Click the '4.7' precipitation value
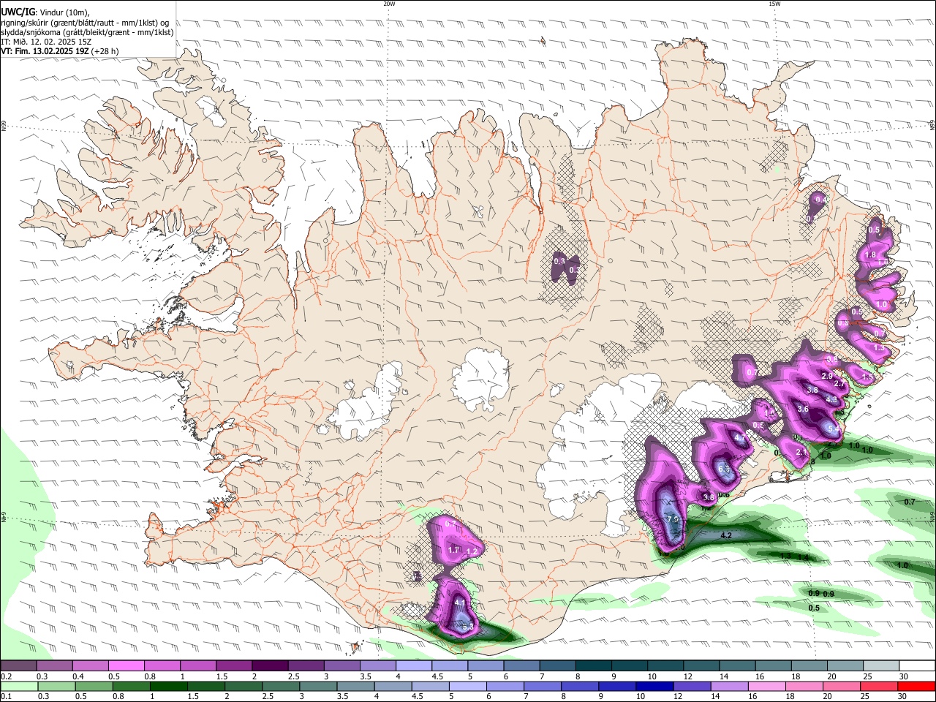This screenshot has width=936, height=702. [x=740, y=439]
